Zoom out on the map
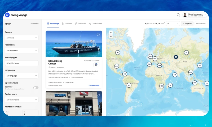Image resolution: width=212 pixels, height=127 pixels. (x=111, y=36)
